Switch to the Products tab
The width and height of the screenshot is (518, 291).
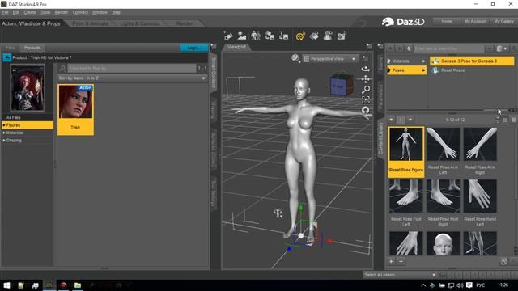point(32,48)
